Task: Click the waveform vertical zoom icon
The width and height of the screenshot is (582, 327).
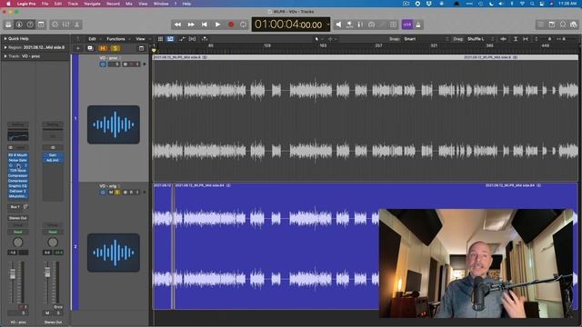Action: [503, 39]
